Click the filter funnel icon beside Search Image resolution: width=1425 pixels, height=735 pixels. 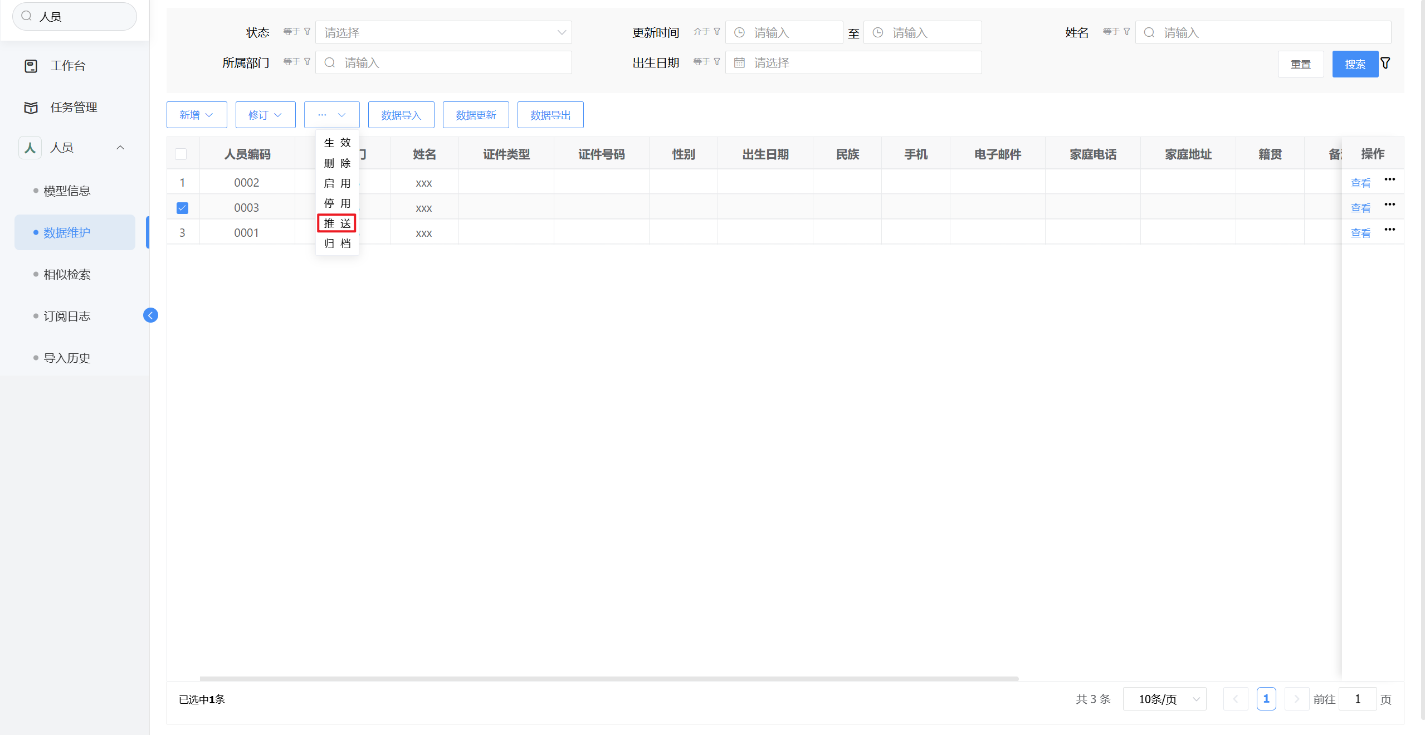(1385, 63)
